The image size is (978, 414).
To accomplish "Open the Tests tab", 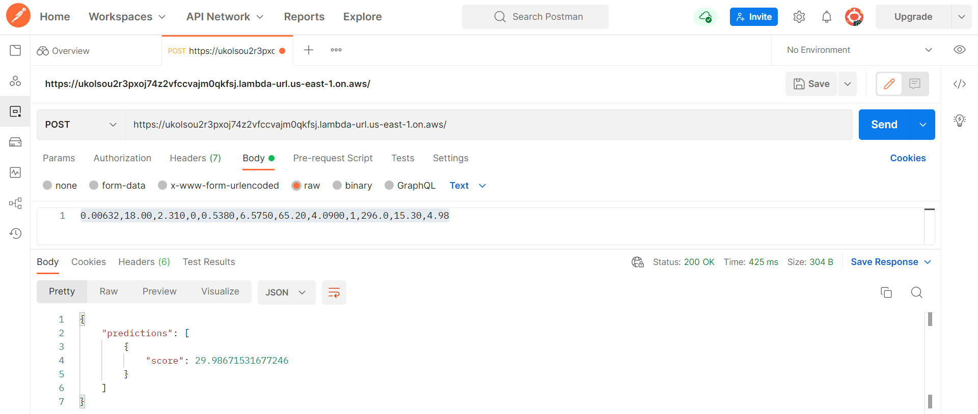I will click(x=402, y=158).
